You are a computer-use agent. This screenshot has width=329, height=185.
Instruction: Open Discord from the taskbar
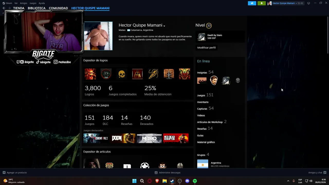coord(187,181)
